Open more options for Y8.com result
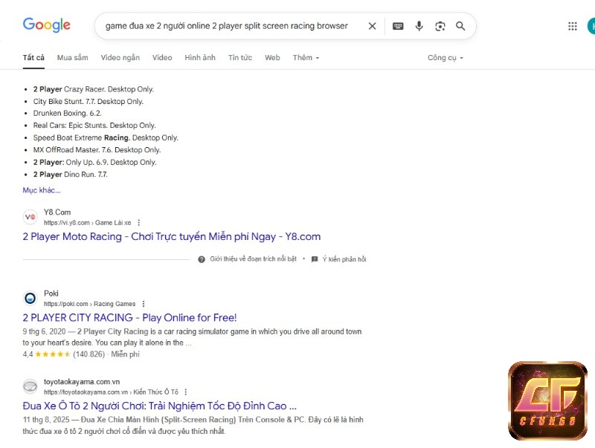Viewport: 595px width, 448px height. [138, 222]
